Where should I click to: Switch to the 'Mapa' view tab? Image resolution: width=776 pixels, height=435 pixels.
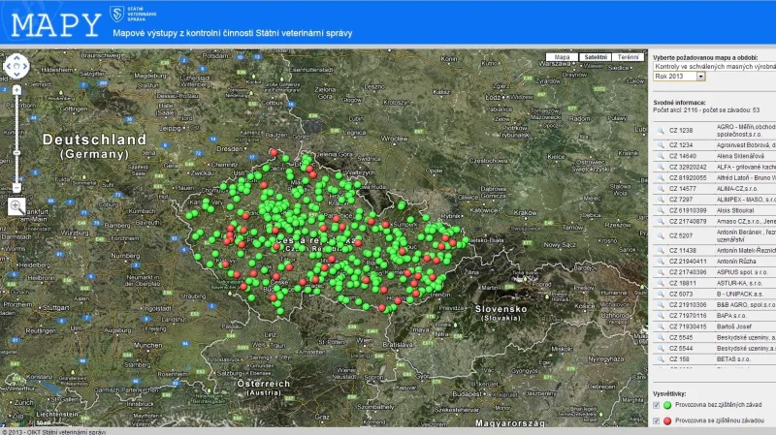562,57
